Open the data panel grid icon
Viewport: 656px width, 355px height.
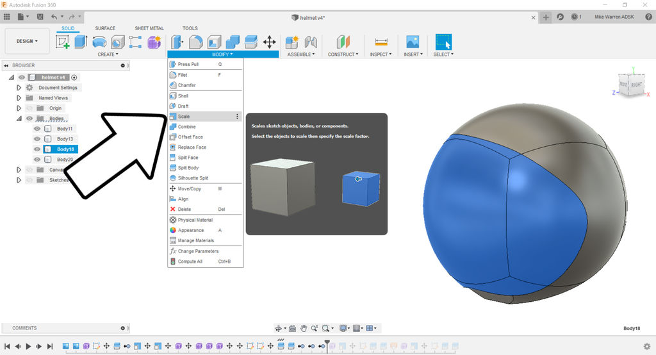pyautogui.click(x=6, y=17)
